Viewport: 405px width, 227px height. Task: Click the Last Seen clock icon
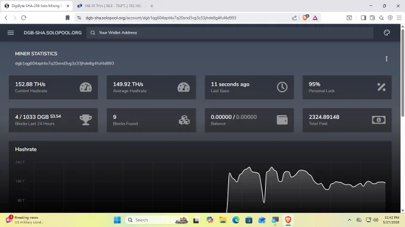click(282, 87)
